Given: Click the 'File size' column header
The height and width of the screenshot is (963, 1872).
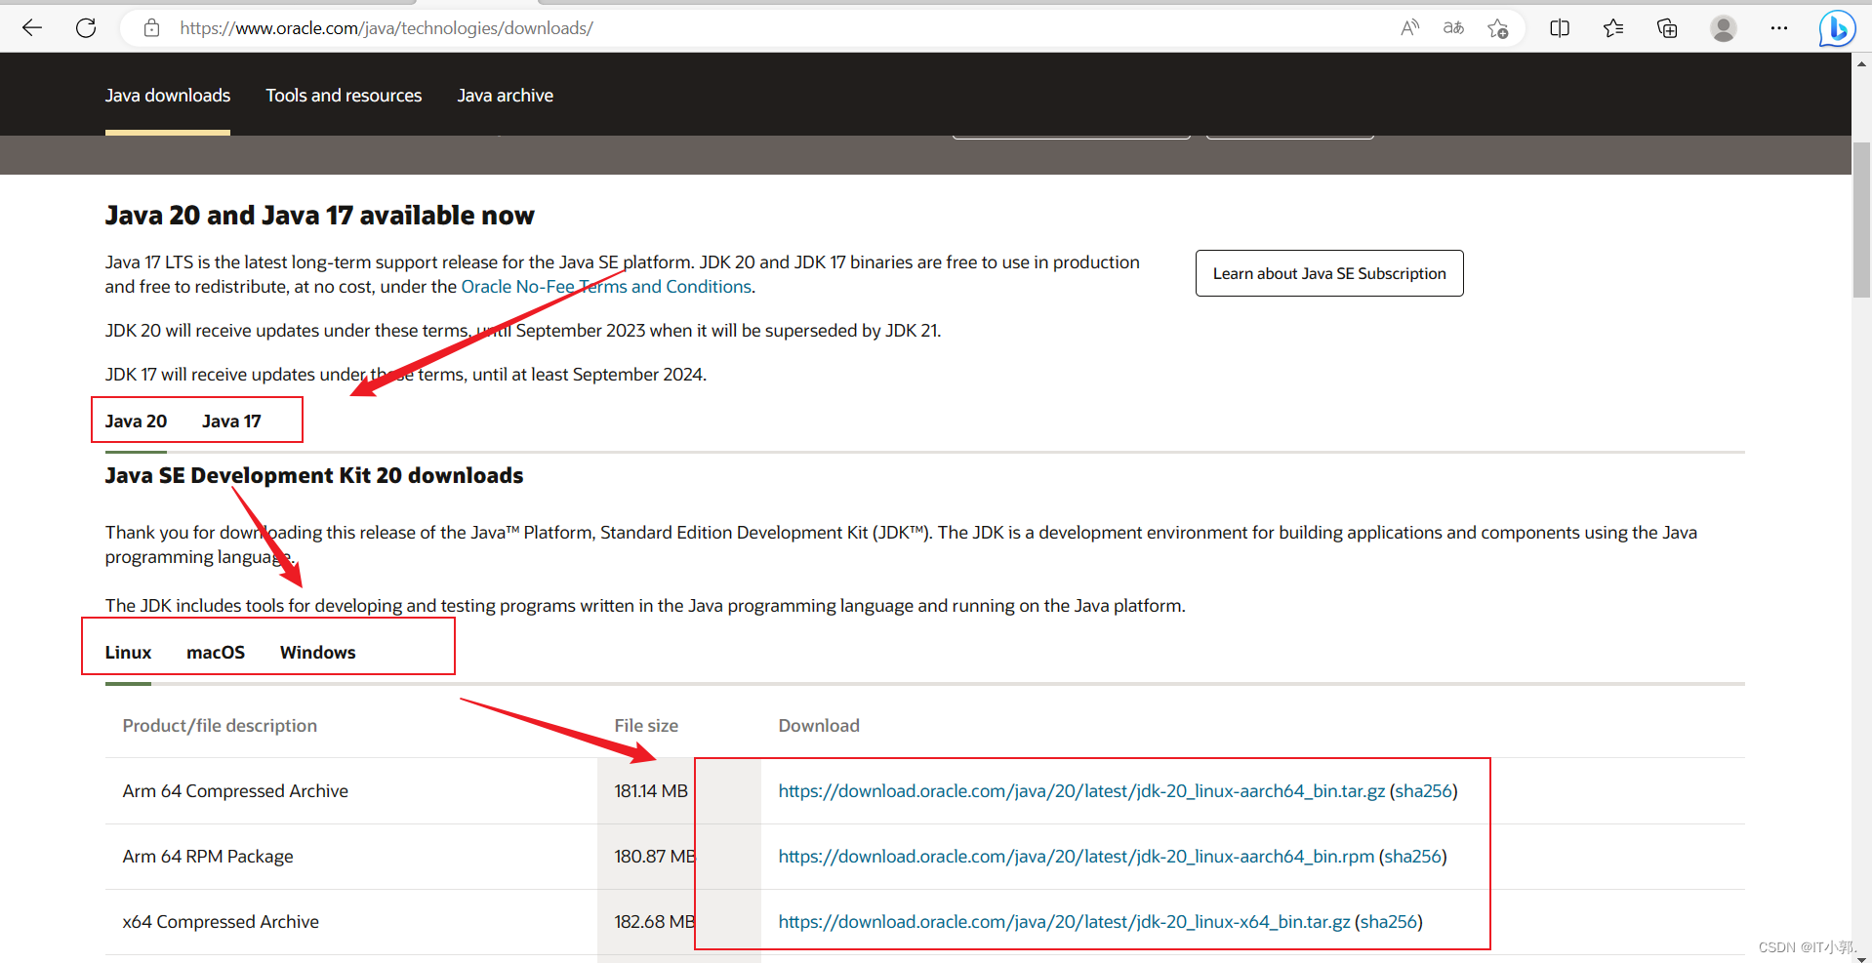Looking at the screenshot, I should [x=646, y=726].
